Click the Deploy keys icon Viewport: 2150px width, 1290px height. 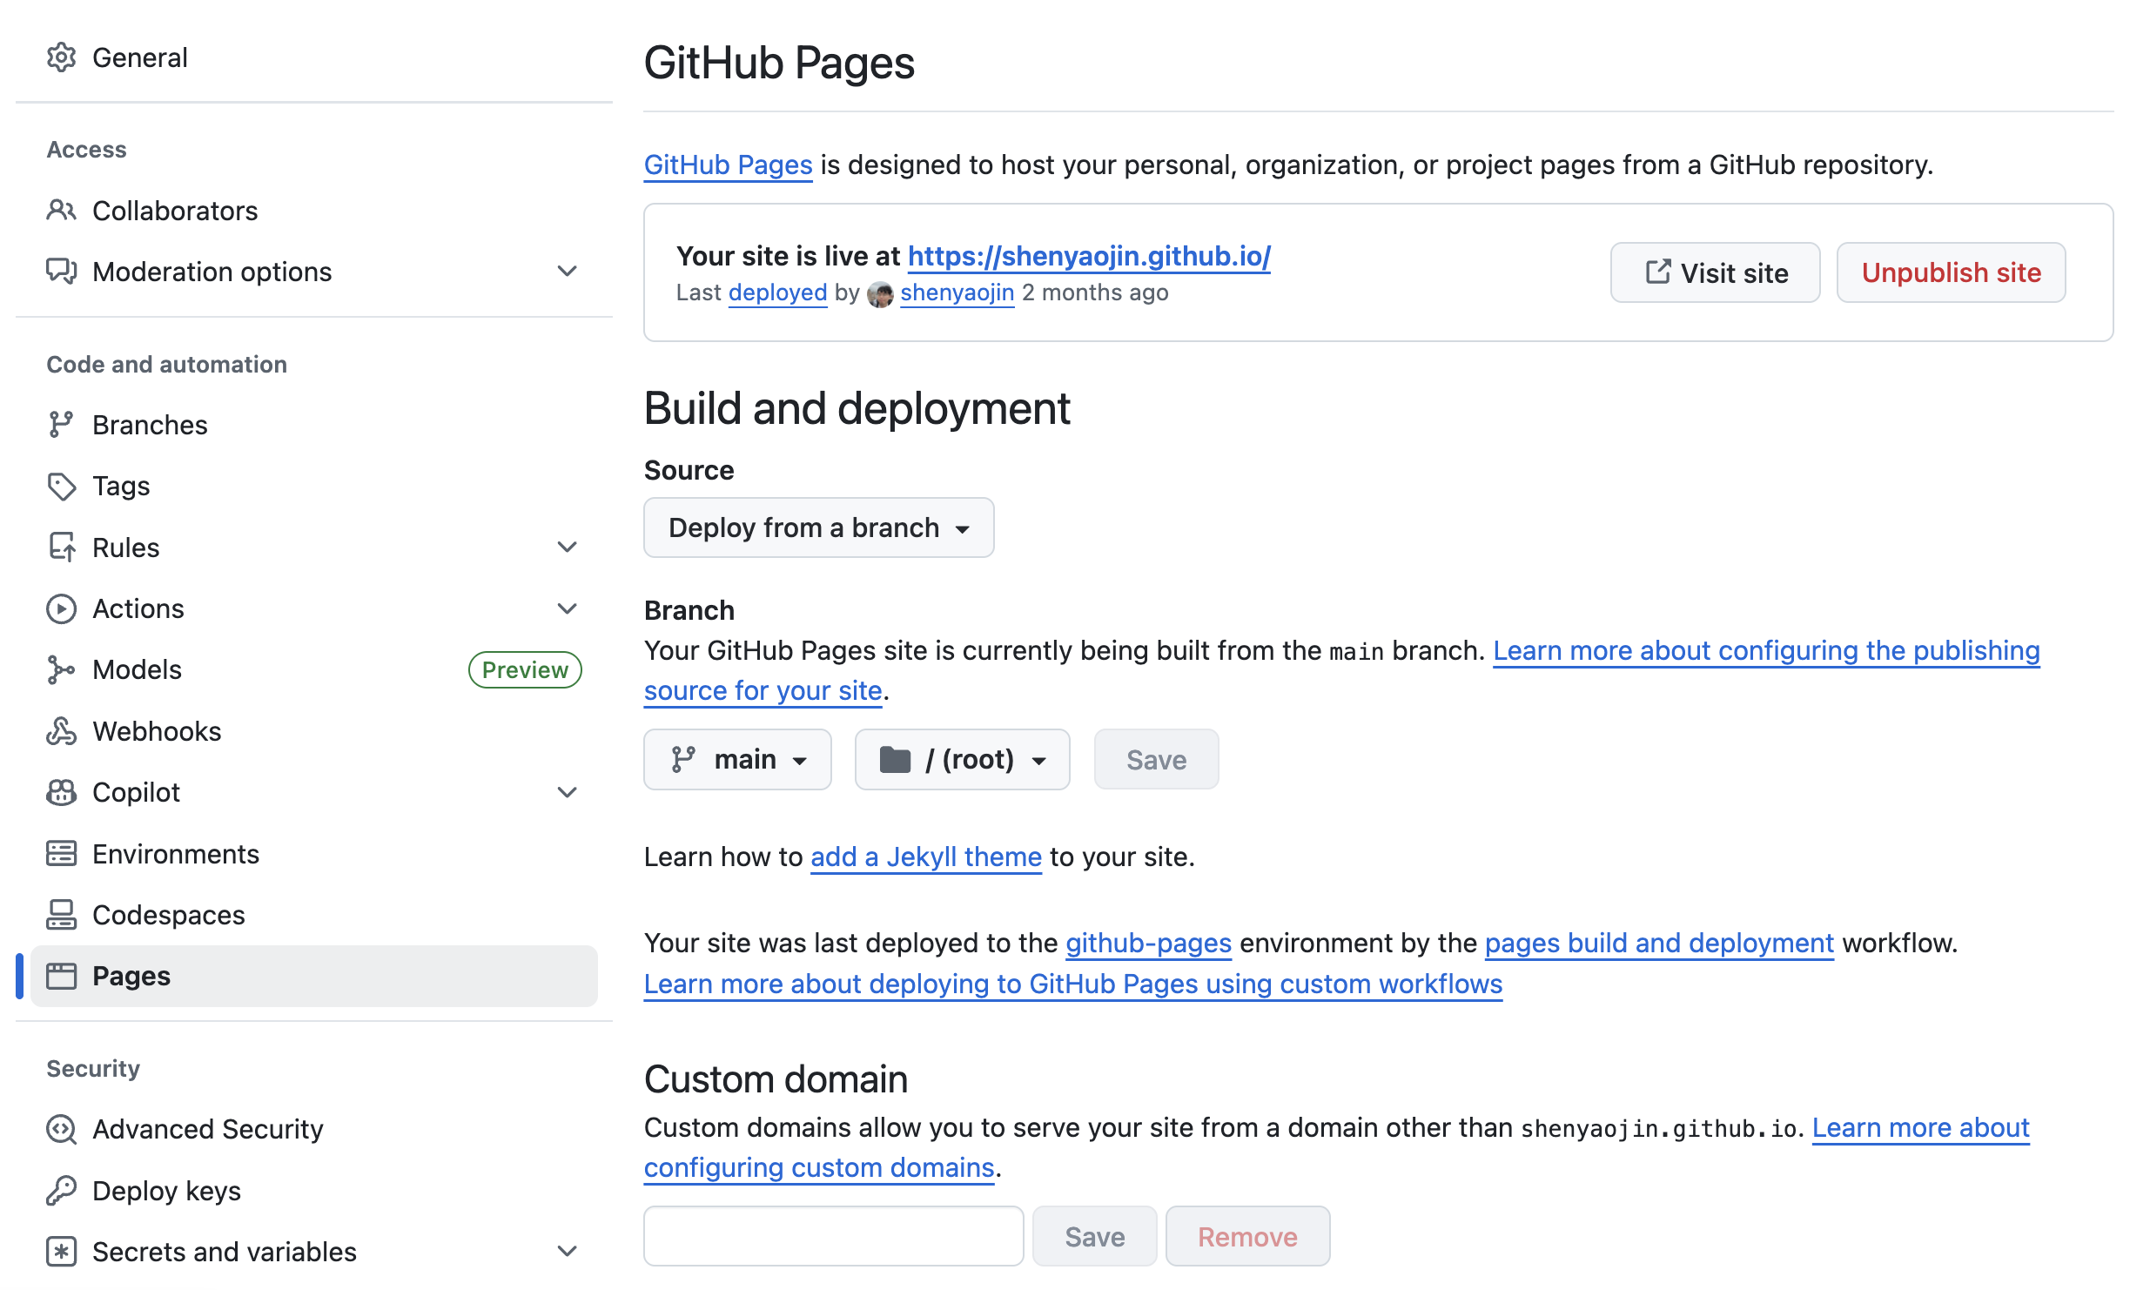click(x=61, y=1190)
